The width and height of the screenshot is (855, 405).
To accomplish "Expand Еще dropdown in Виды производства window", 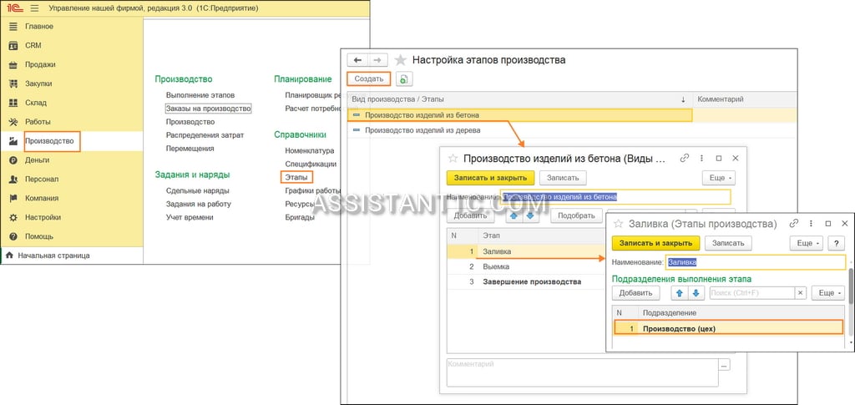I will (x=719, y=178).
